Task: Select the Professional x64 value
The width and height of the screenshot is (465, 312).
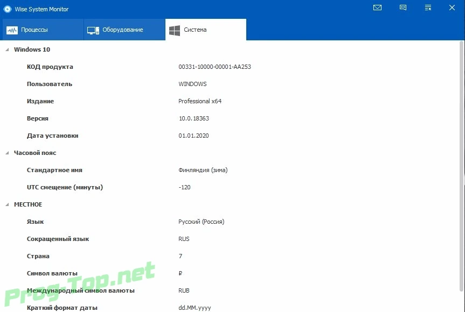Action: coord(200,101)
